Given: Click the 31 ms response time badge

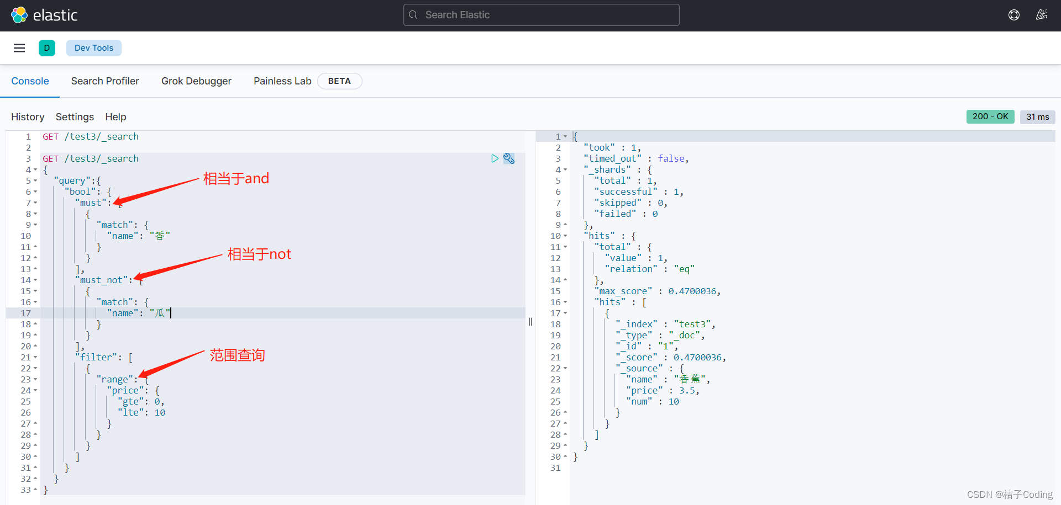Looking at the screenshot, I should [1038, 116].
